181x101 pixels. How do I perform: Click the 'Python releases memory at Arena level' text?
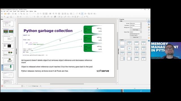tap(45, 71)
